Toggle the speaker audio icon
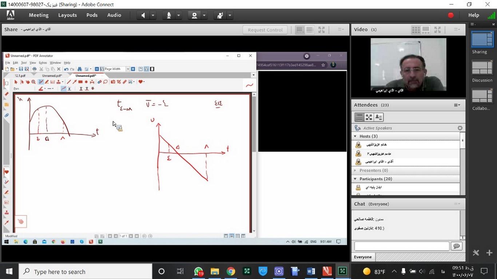 (143, 15)
